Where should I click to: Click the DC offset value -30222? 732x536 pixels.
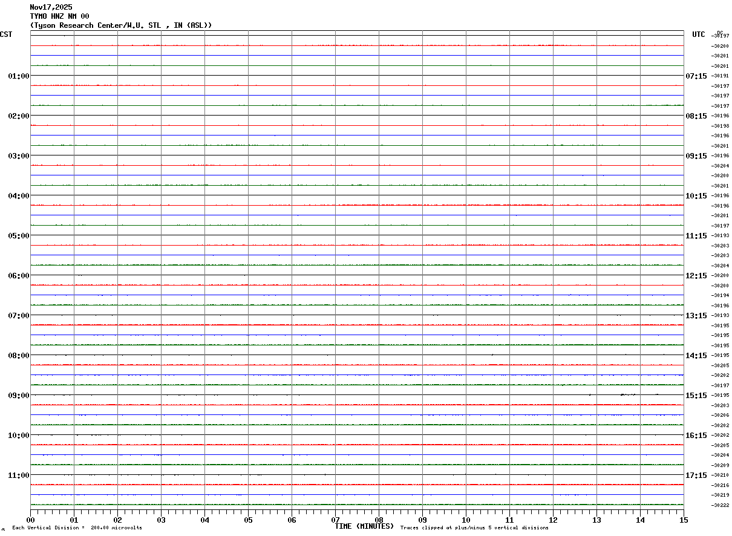[x=721, y=505]
